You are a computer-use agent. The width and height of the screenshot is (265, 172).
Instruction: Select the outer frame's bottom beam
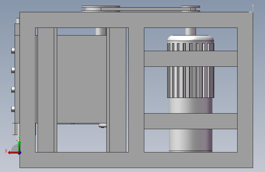(x=136, y=160)
